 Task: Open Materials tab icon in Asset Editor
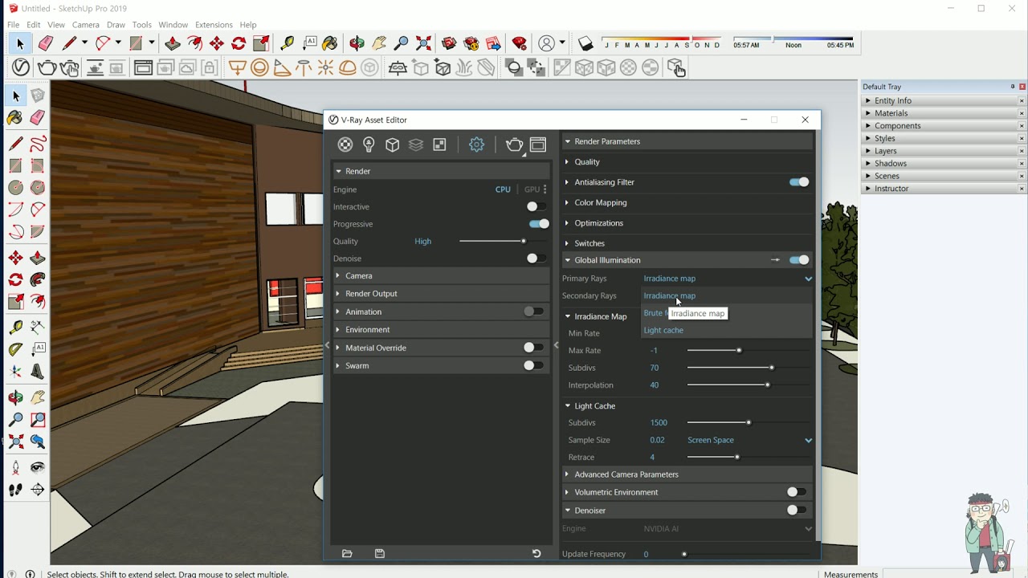345,144
